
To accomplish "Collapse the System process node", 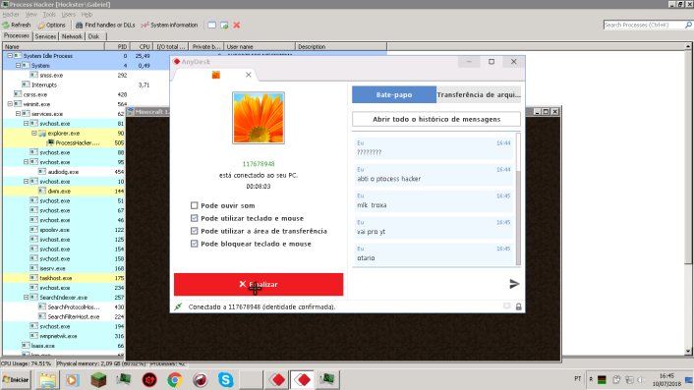I will [18, 66].
